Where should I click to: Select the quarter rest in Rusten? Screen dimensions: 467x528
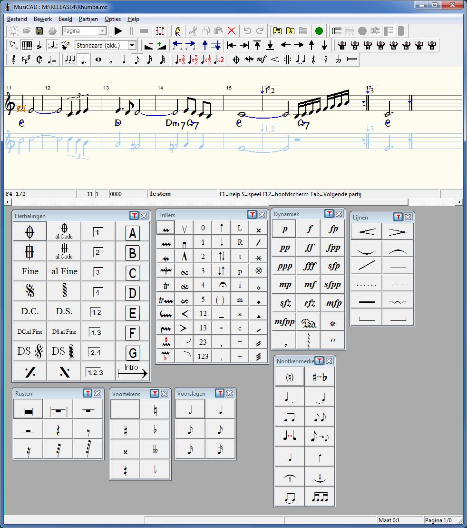pyautogui.click(x=58, y=429)
